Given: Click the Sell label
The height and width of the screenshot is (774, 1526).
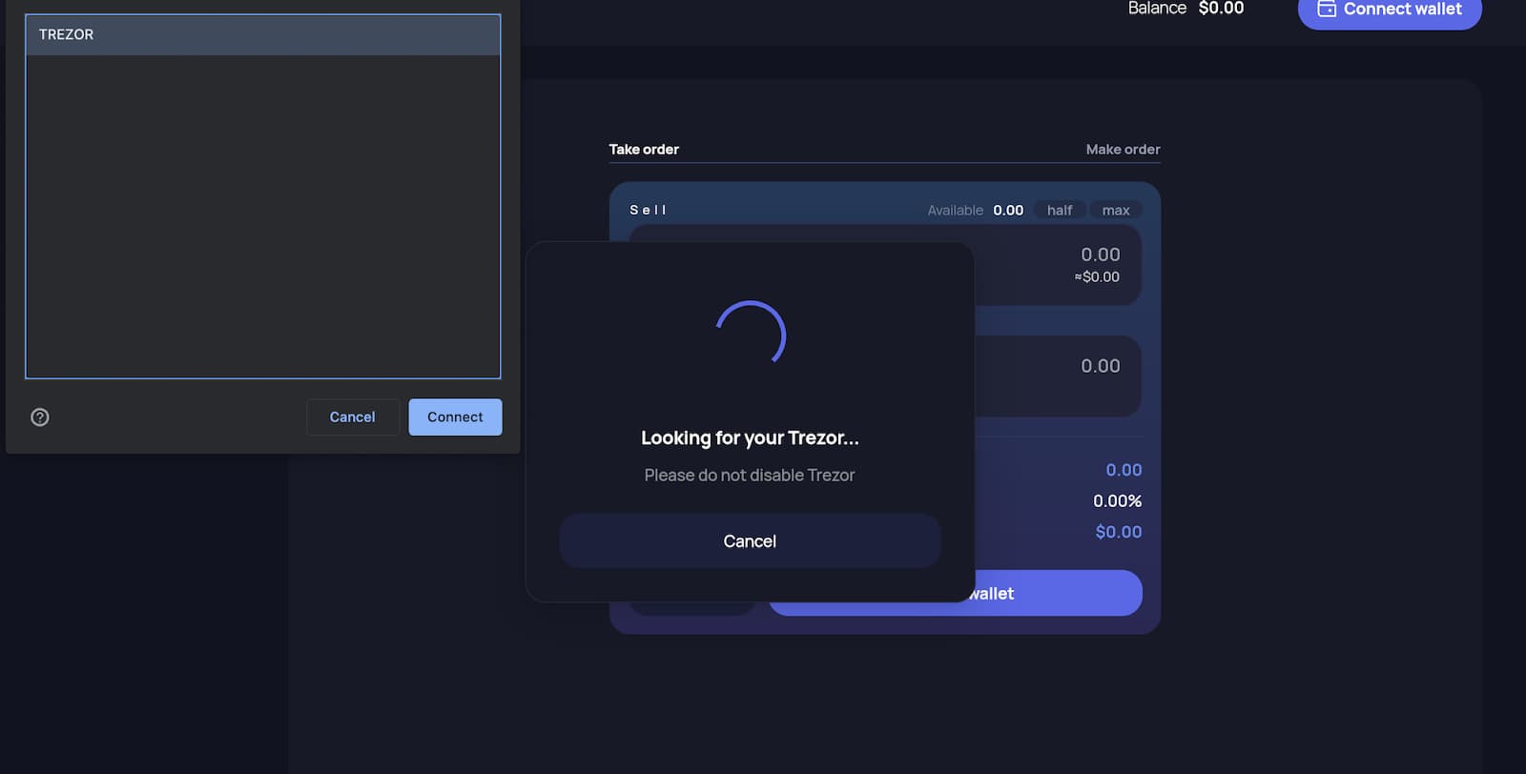Looking at the screenshot, I should 648,211.
